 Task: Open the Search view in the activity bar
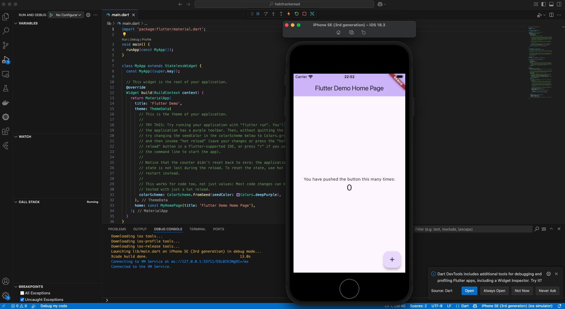[x=6, y=31]
